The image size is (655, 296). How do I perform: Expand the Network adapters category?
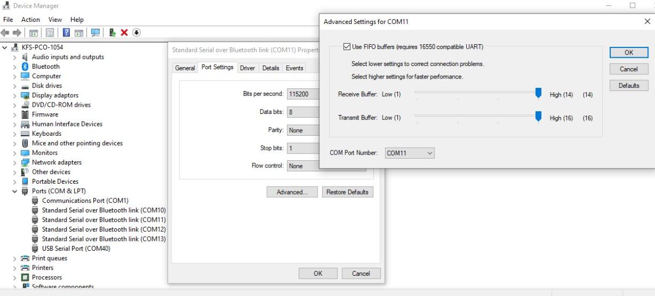(x=15, y=162)
